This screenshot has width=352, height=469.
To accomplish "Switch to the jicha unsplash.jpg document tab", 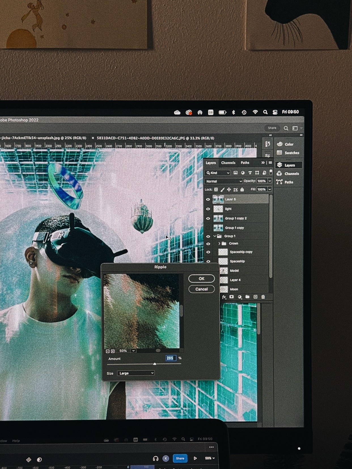I will 43,138.
